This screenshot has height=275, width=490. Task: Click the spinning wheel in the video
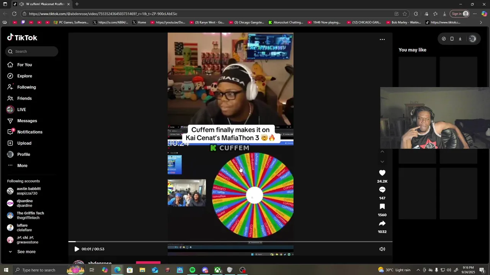click(253, 195)
